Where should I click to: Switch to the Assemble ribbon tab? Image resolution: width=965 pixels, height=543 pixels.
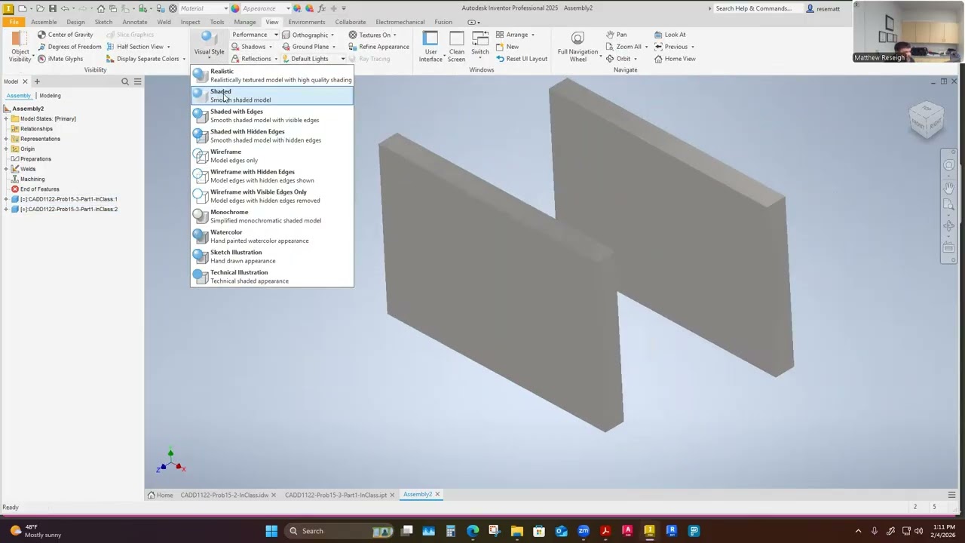pyautogui.click(x=44, y=22)
